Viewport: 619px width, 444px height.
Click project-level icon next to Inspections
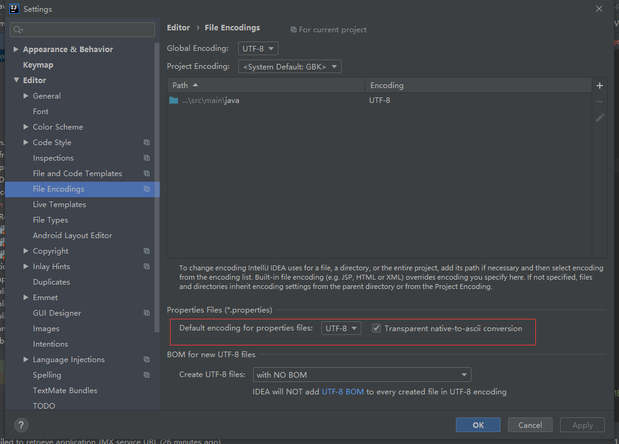tap(147, 158)
